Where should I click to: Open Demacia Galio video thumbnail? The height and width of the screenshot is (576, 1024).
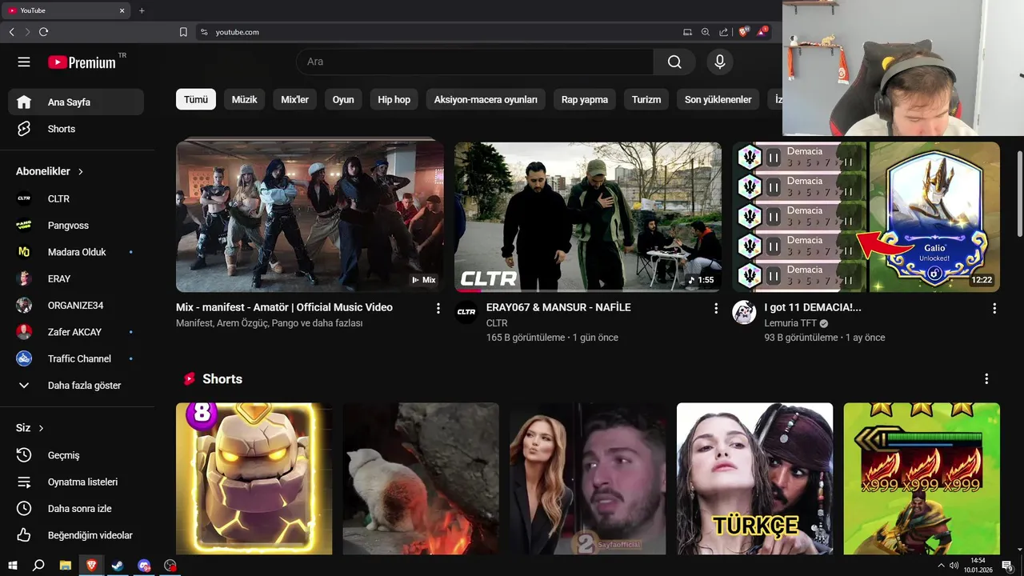(866, 217)
